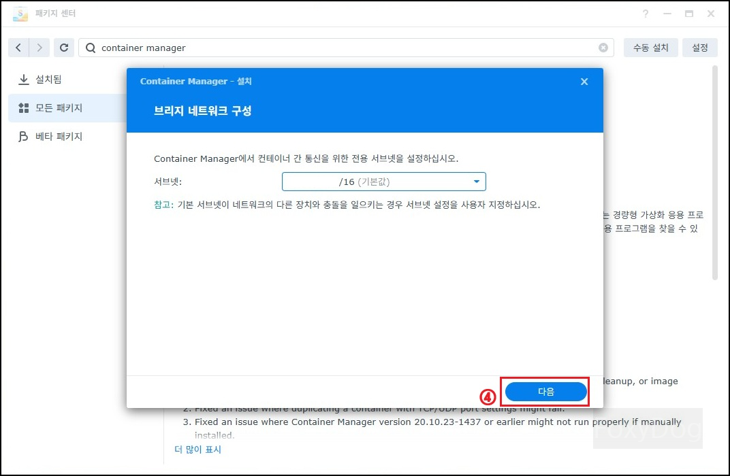Maximize the Package Center window
730x476 pixels.
coord(689,14)
